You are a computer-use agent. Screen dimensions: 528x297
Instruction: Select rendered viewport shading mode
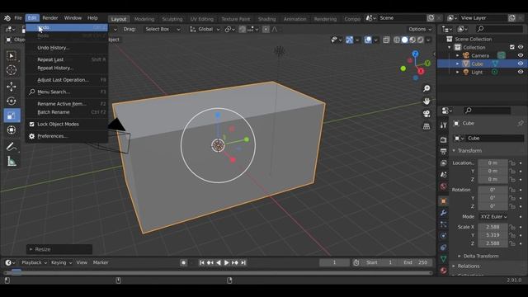point(420,40)
